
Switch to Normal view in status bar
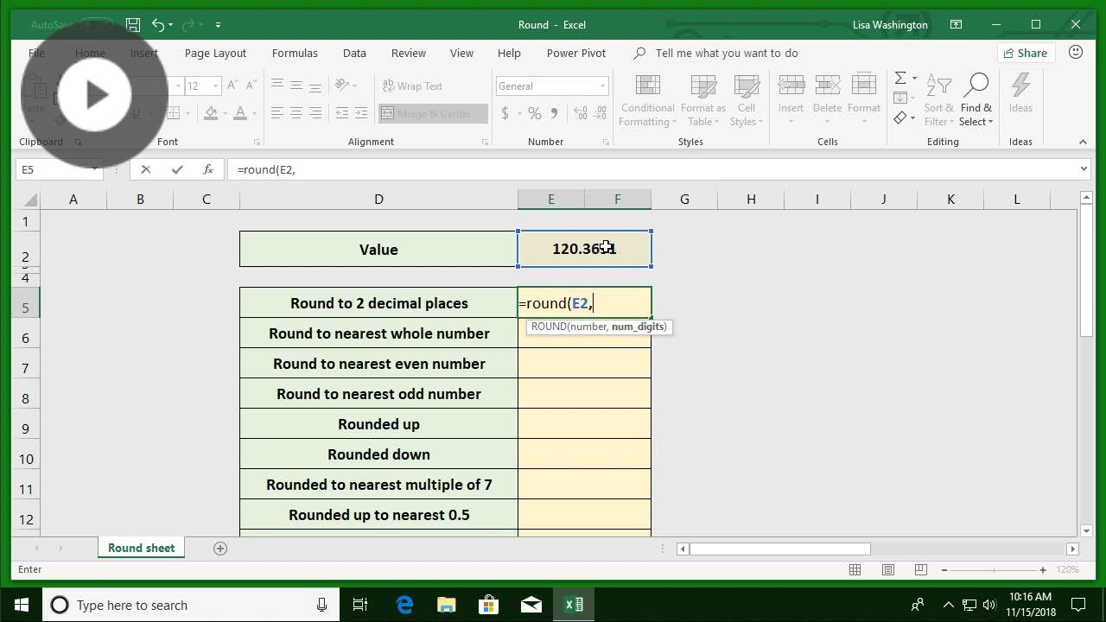(x=855, y=569)
